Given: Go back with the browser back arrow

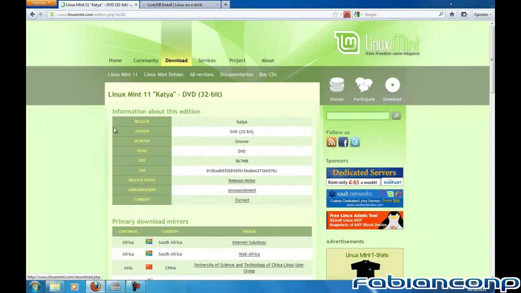Looking at the screenshot, I should (x=33, y=14).
